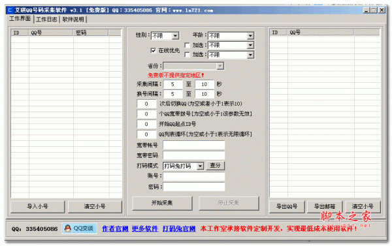
Task: Click the QQ: 335405086 text in status bar
Action: (35, 229)
